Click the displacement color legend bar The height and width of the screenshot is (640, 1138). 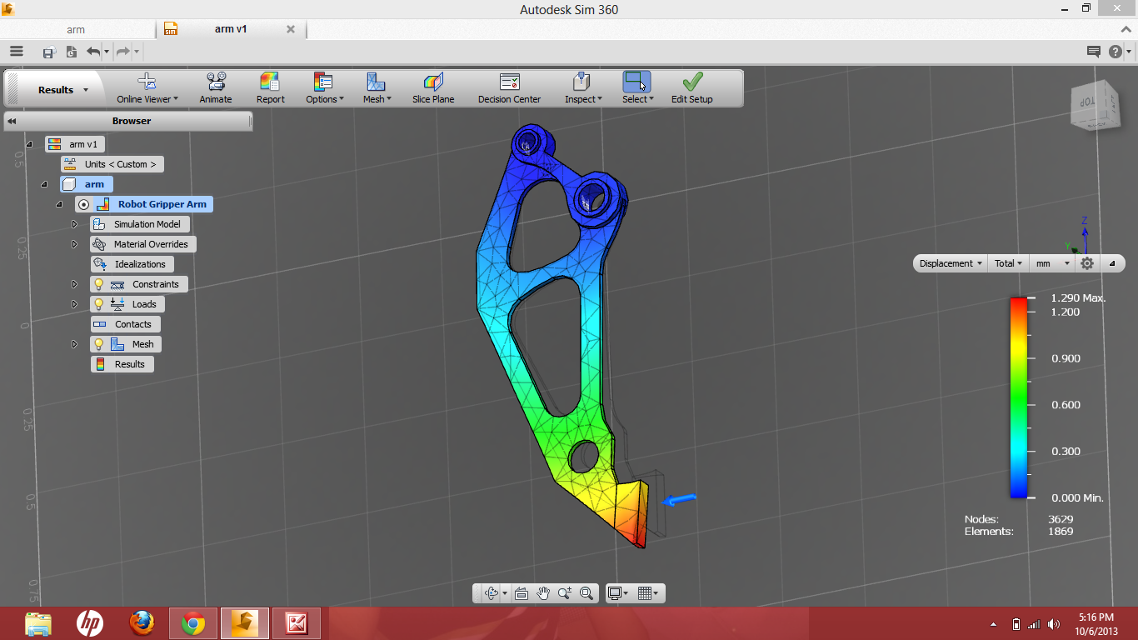tap(1018, 398)
